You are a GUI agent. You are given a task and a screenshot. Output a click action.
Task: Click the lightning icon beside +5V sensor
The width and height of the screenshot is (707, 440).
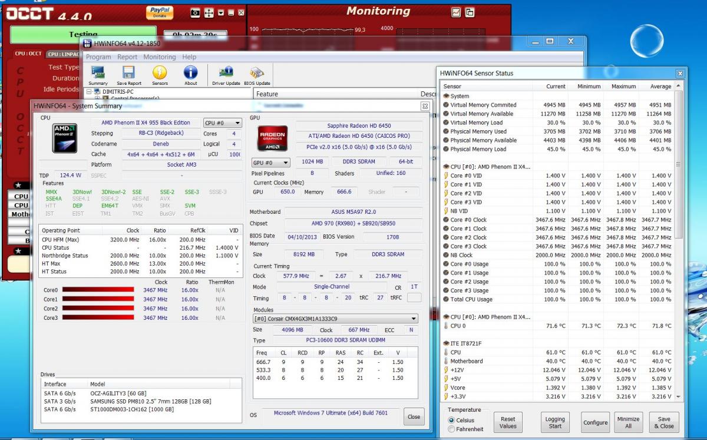446,379
